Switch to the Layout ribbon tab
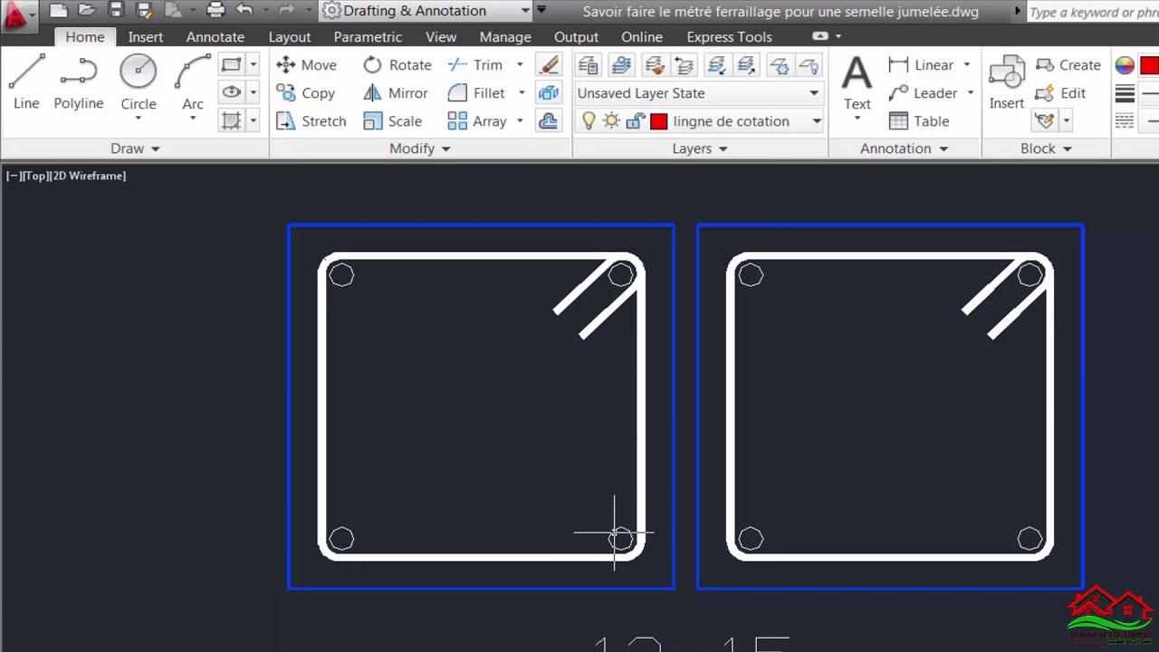This screenshot has height=652, width=1159. (290, 37)
